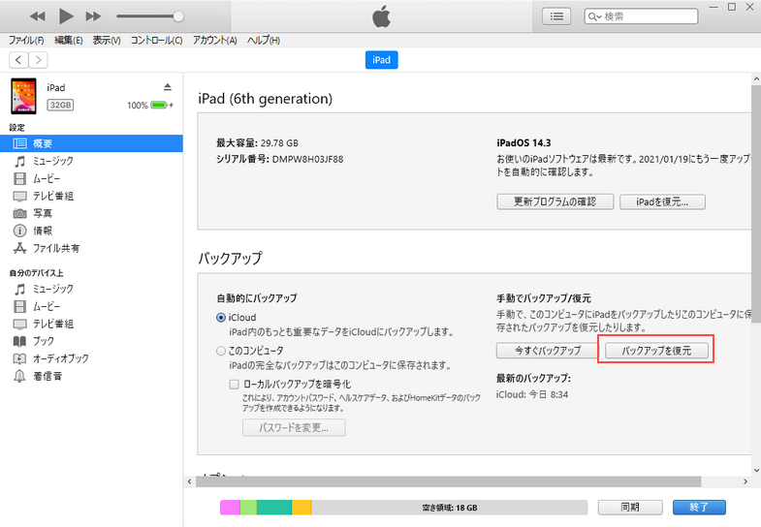Open the コントロール(C) menu

[x=156, y=41]
